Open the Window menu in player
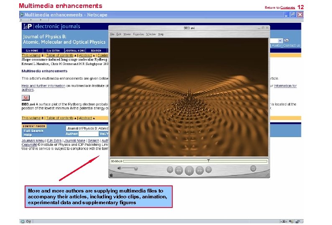The height and width of the screenshot is (225, 332). pyautogui.click(x=151, y=34)
